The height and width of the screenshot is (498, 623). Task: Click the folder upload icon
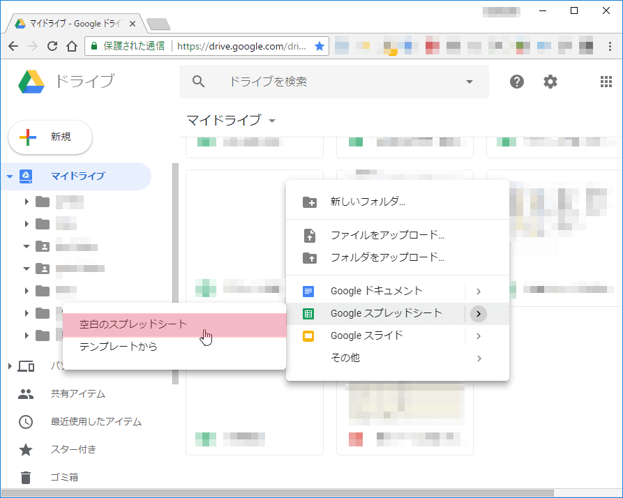pos(310,258)
